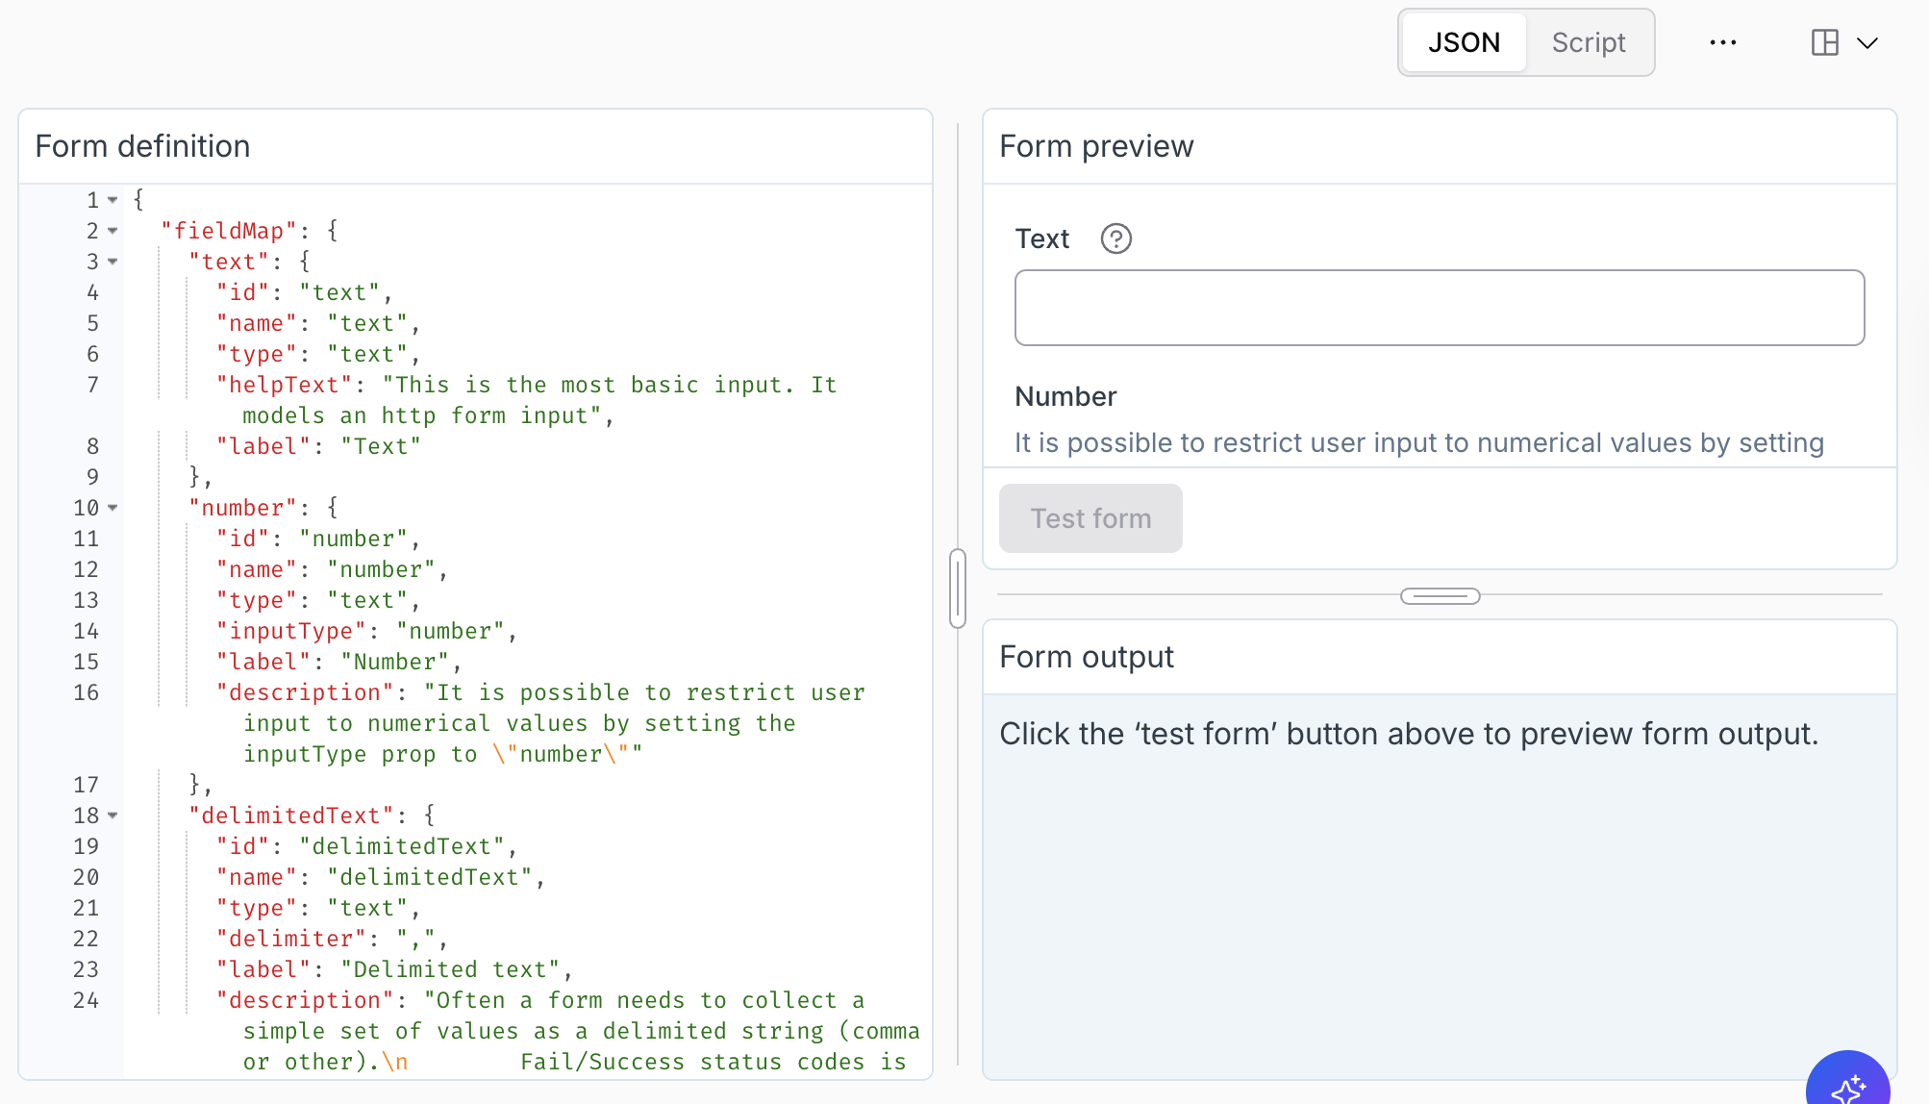Collapse the "number" object fold arrow at line 10

(113, 508)
